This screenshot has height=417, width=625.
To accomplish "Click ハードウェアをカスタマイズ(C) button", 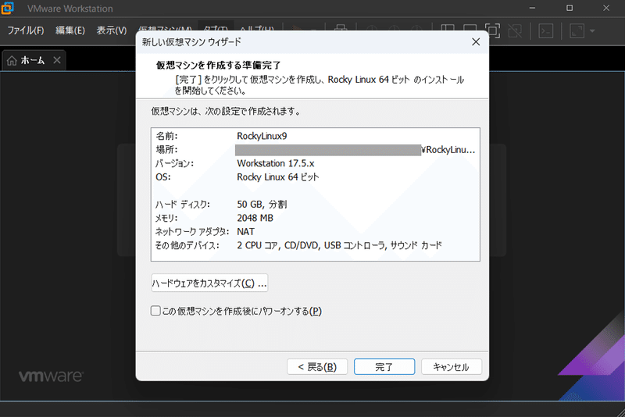I will [209, 283].
